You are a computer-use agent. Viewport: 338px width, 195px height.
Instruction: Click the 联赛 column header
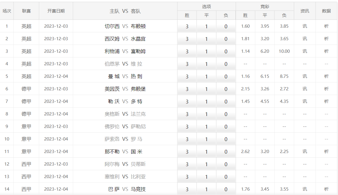click(x=26, y=11)
